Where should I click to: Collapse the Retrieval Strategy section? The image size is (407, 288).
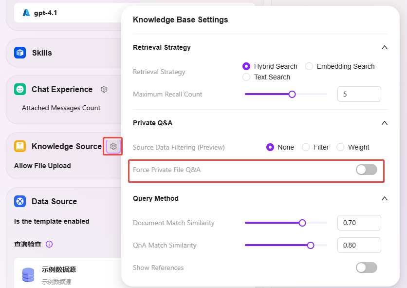[x=385, y=47]
